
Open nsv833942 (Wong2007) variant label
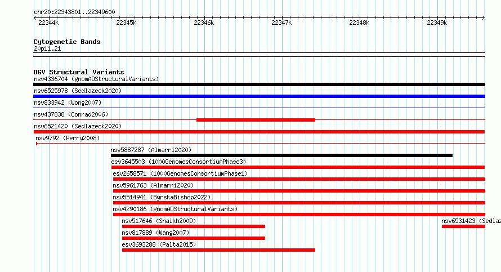click(68, 102)
